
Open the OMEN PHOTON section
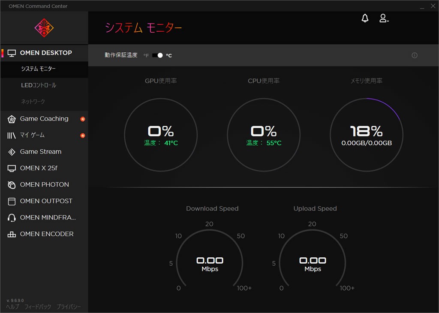[x=44, y=185]
